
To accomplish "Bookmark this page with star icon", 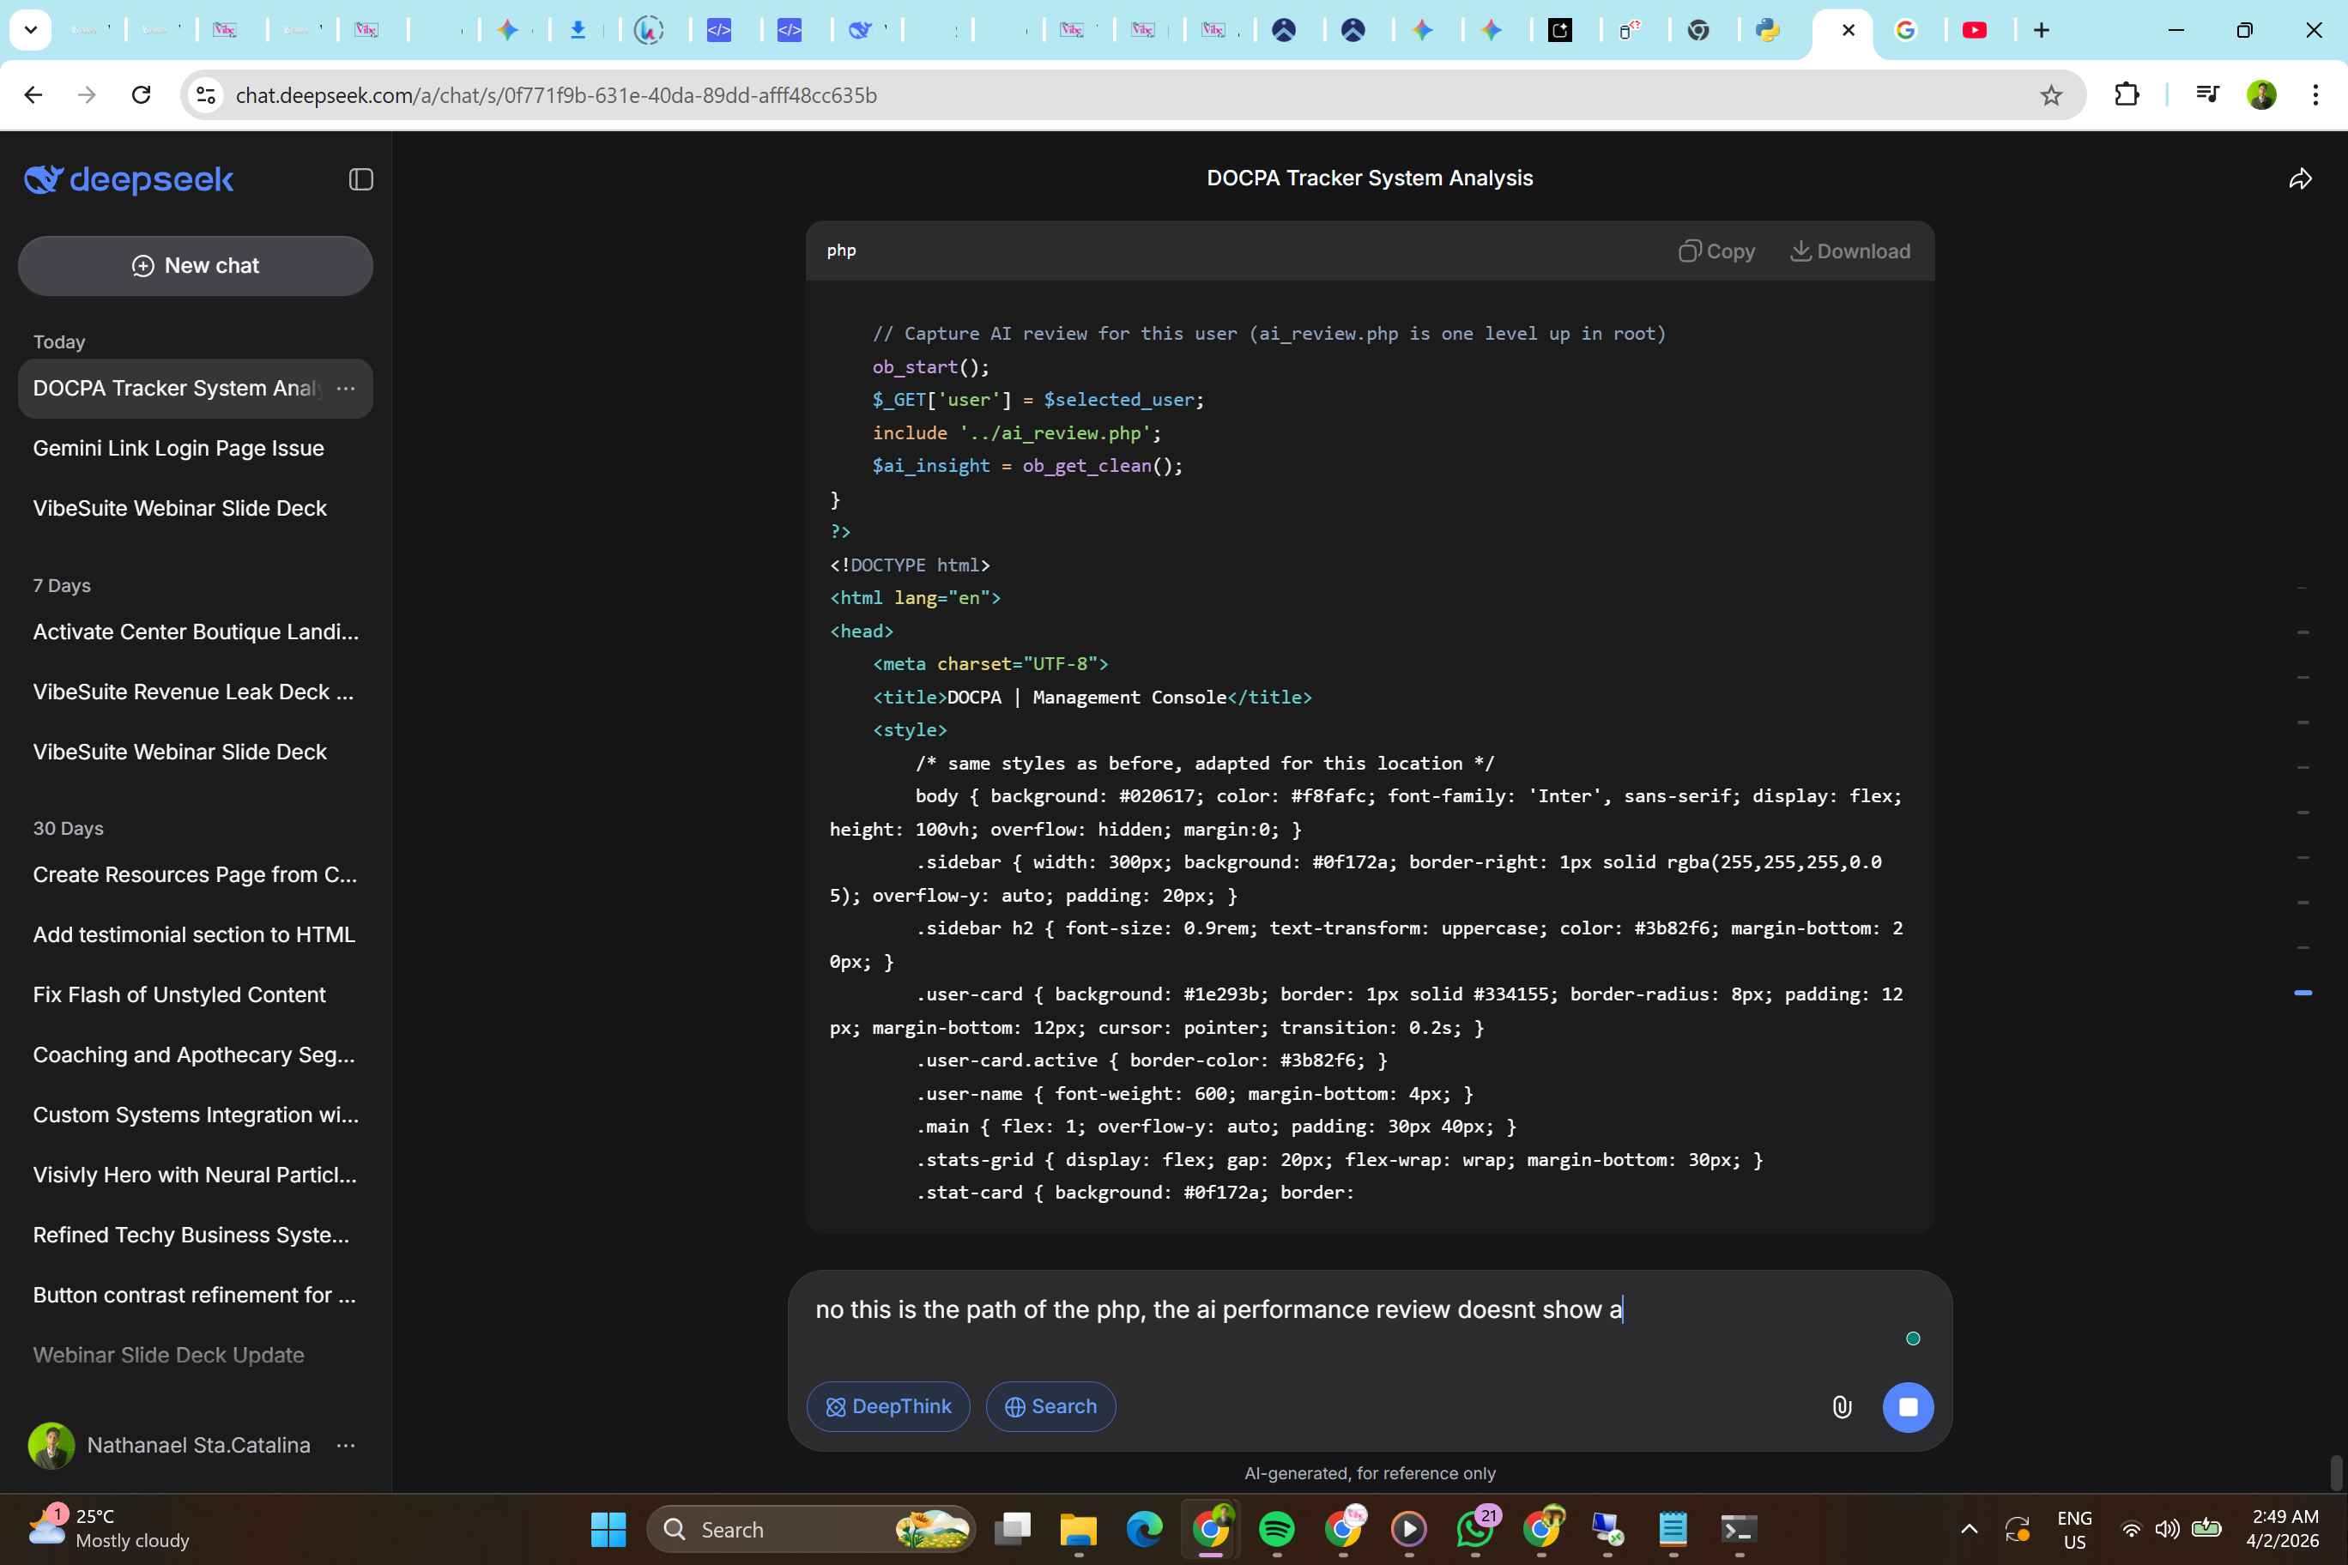I will (2050, 96).
